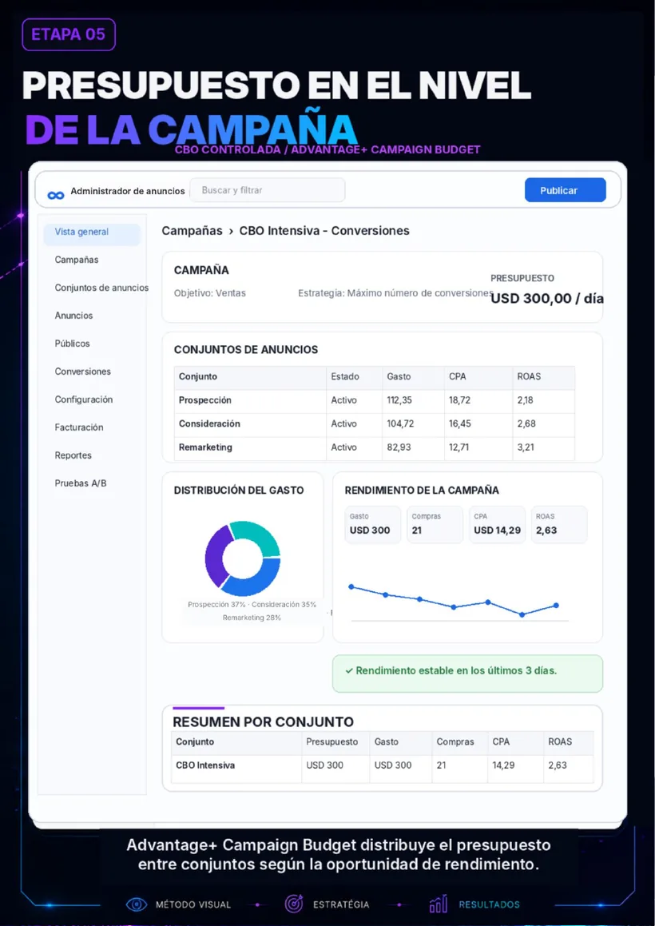Select Facturación in the sidebar
The width and height of the screenshot is (655, 926).
[x=79, y=427]
